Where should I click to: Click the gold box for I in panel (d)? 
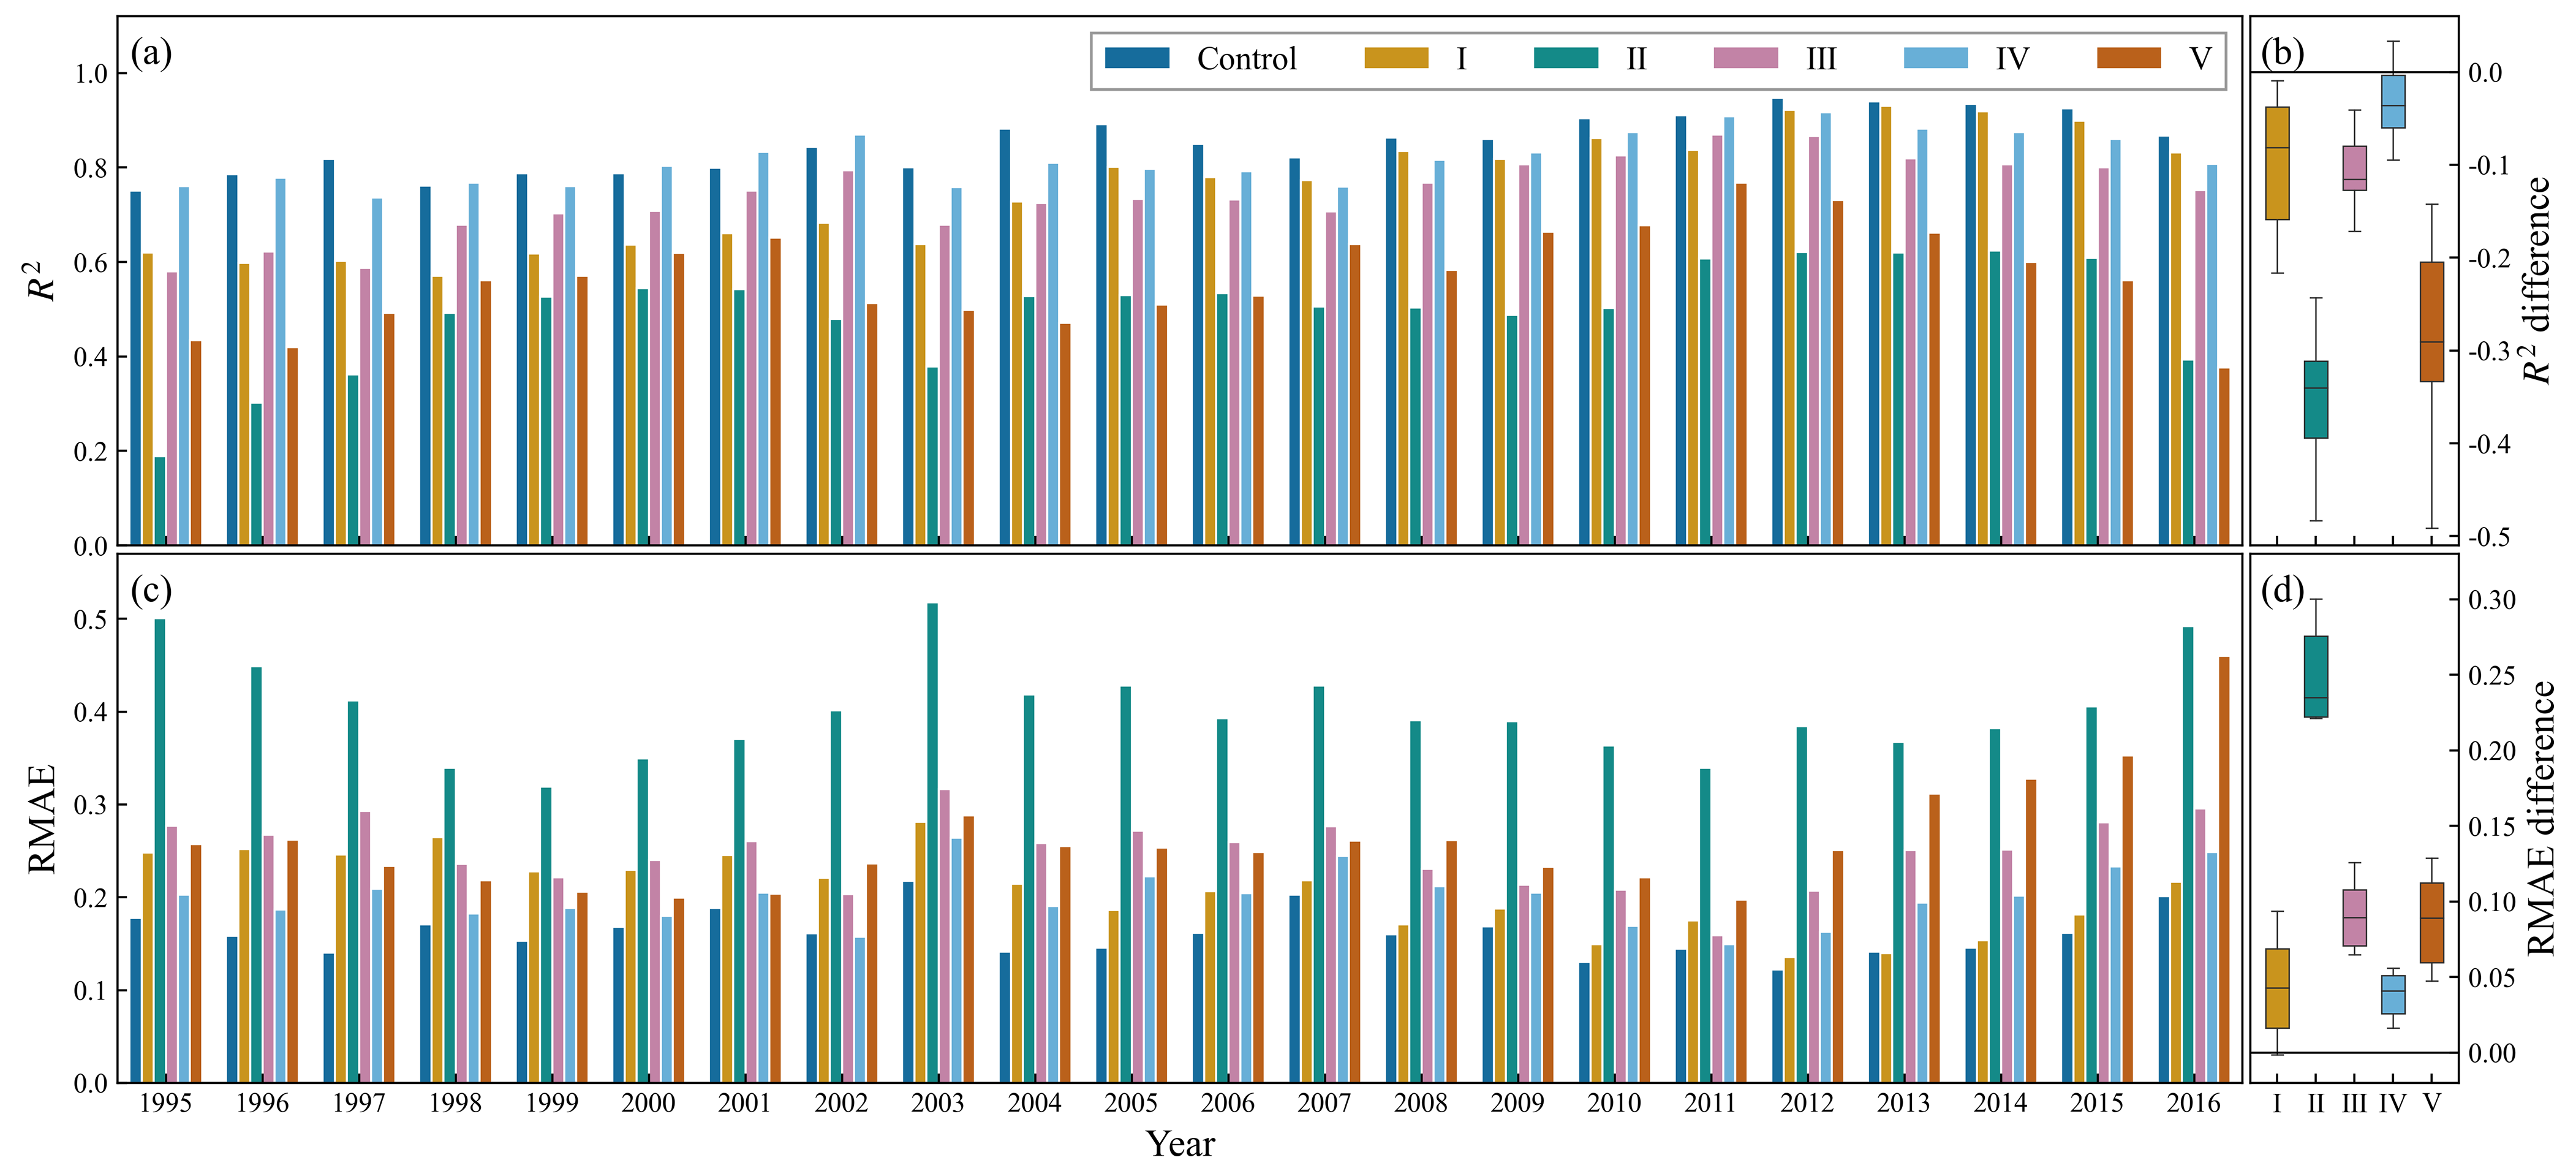click(x=2277, y=988)
